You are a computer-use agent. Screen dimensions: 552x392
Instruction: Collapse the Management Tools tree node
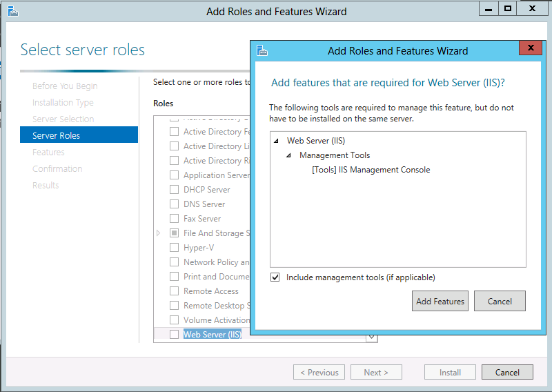[x=288, y=155]
